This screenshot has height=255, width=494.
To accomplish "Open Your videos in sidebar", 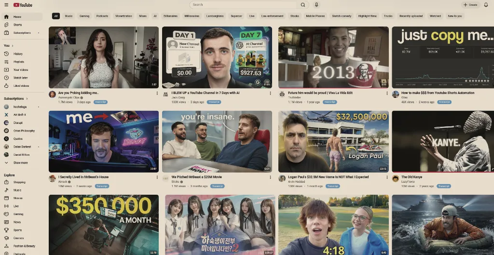I will pos(22,69).
